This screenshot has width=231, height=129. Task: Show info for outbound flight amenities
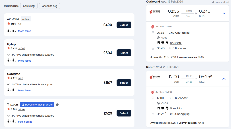176,43
